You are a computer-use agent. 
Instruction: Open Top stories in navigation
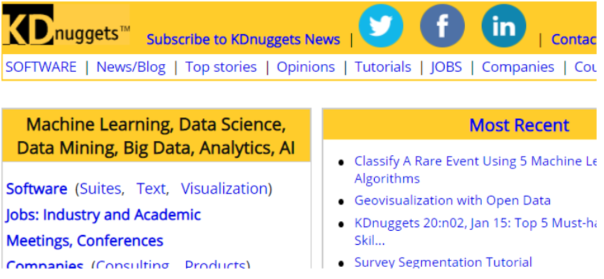pos(221,68)
